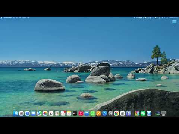This screenshot has height=134, width=179.
Task: Open System Preferences gear icon
Action: click(x=110, y=114)
